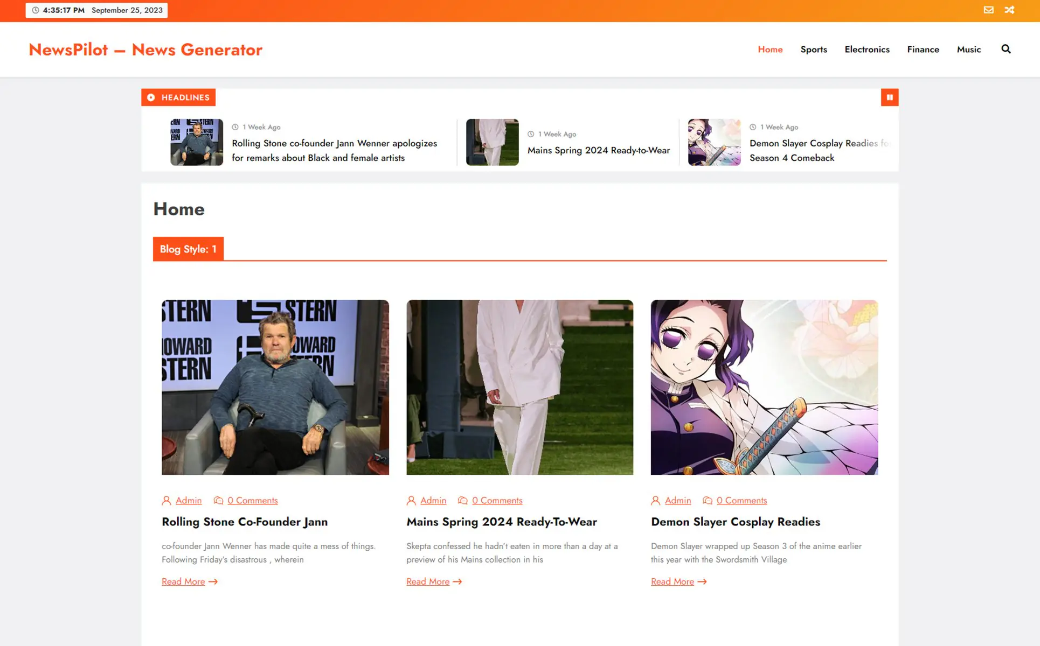Open 0 Comments on Mains Spring post

[x=497, y=501]
